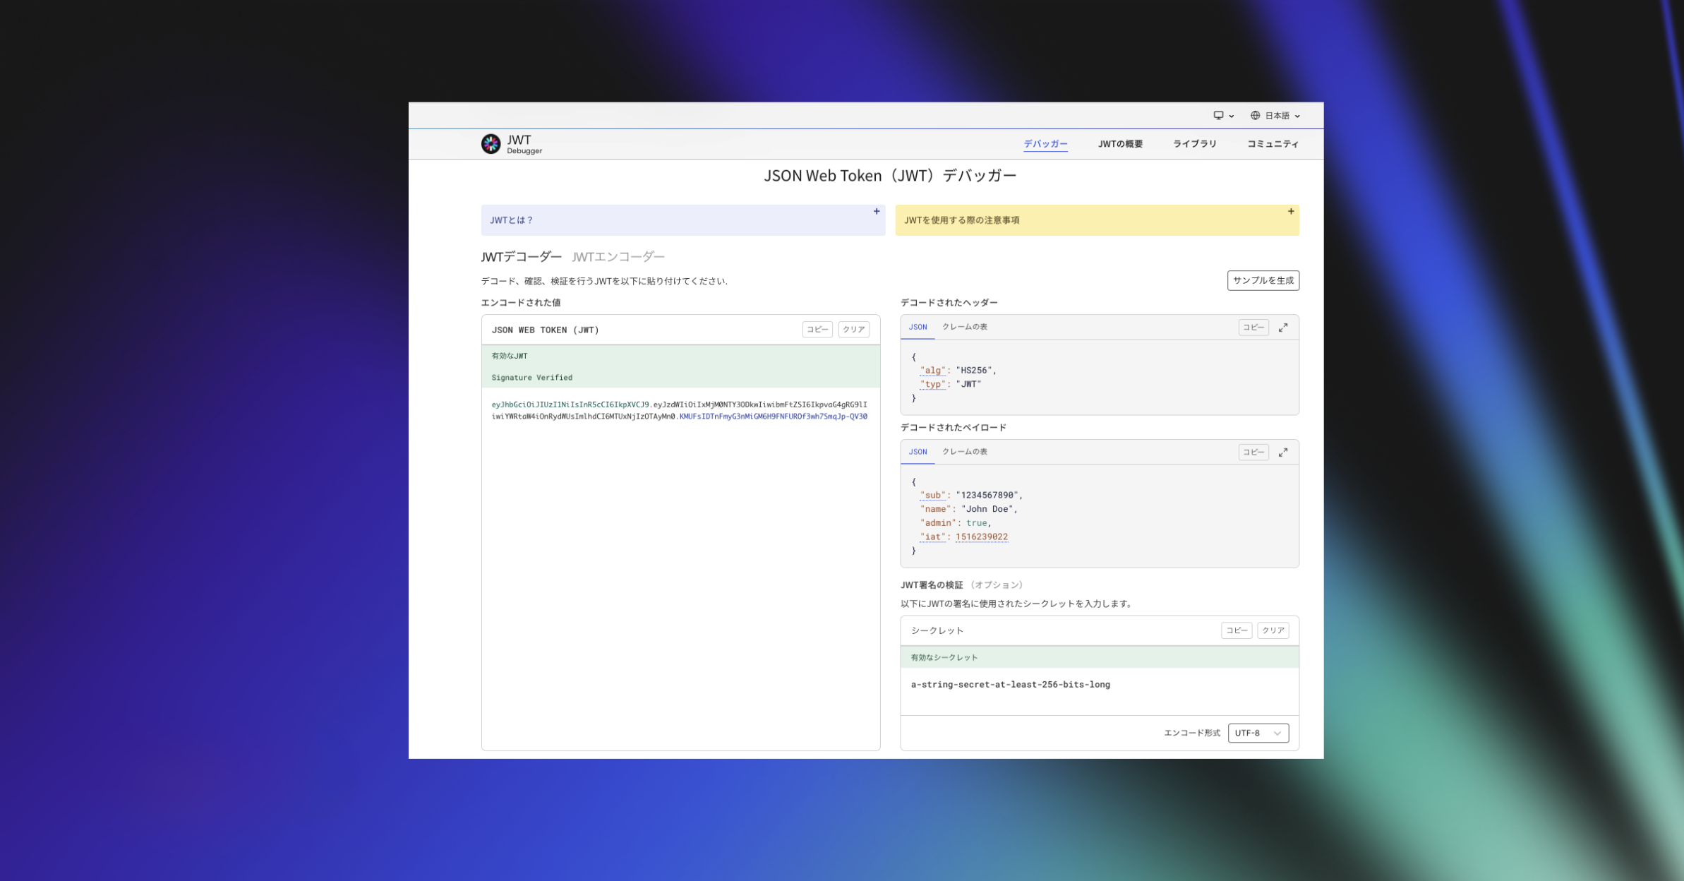Clear the secret field
1684x881 pixels.
[1273, 630]
